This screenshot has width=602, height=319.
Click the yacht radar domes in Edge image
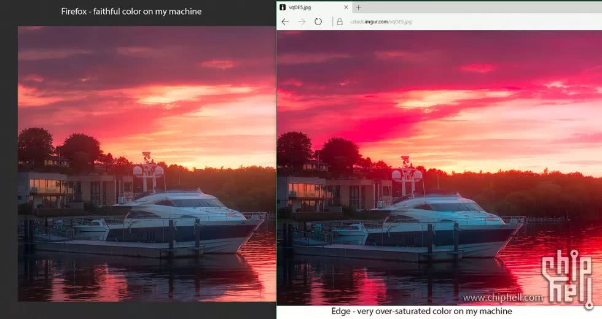(407, 174)
